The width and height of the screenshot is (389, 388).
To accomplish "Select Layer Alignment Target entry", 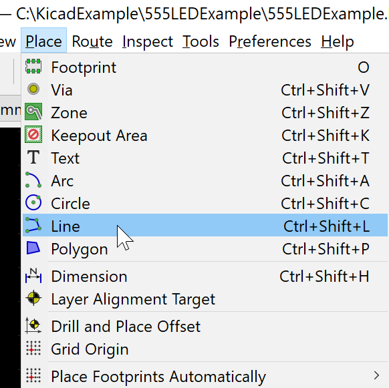I will tap(205, 299).
